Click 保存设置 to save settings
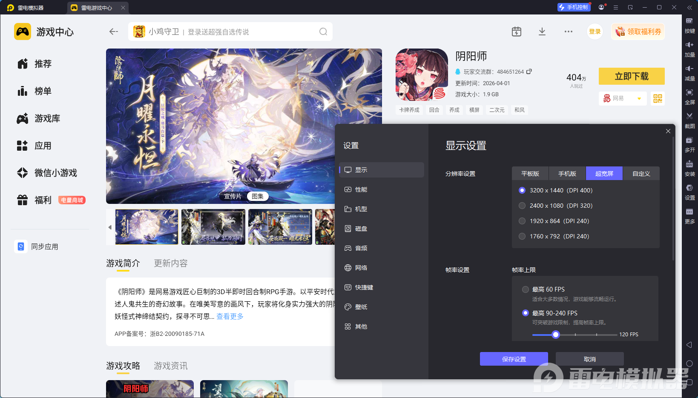 pyautogui.click(x=514, y=359)
